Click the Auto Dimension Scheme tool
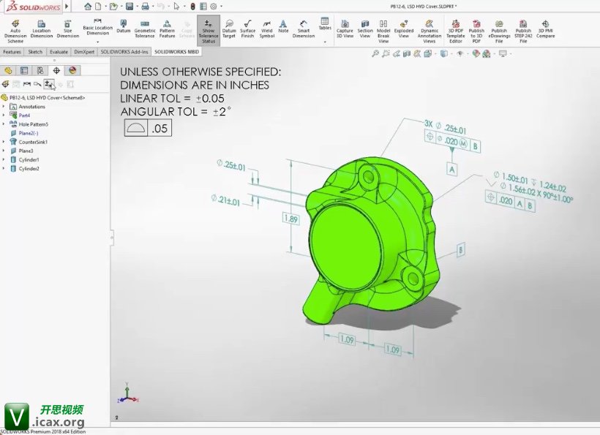The width and height of the screenshot is (600, 435). click(15, 30)
